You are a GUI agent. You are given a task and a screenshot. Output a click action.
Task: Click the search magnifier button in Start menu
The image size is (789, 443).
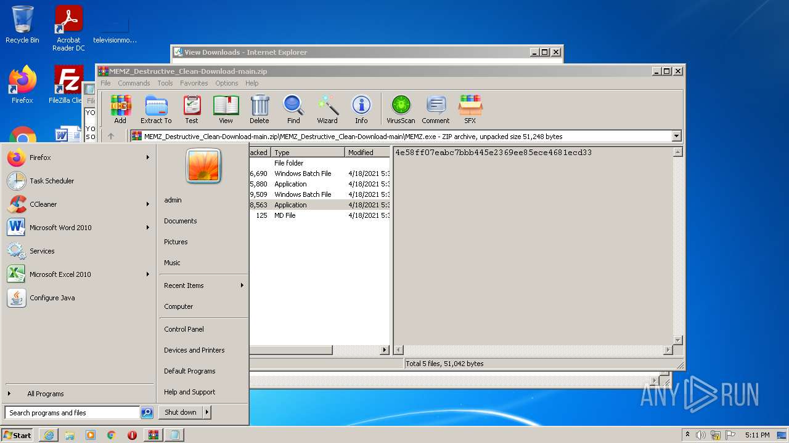click(147, 413)
